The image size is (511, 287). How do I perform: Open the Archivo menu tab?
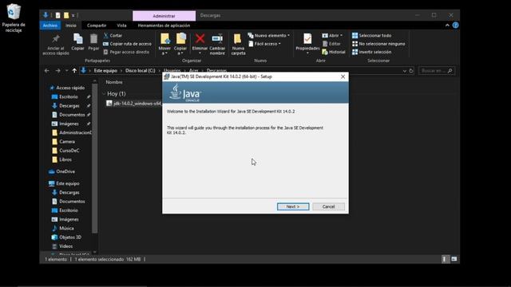coord(50,26)
